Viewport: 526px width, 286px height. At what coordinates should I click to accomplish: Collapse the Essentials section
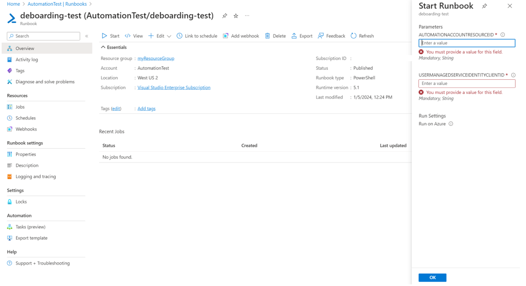coord(114,47)
